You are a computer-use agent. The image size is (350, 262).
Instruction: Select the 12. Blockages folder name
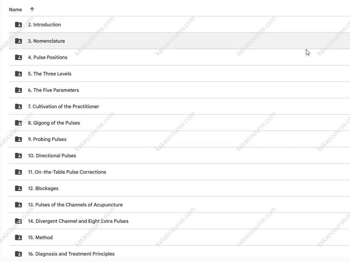[x=43, y=188]
